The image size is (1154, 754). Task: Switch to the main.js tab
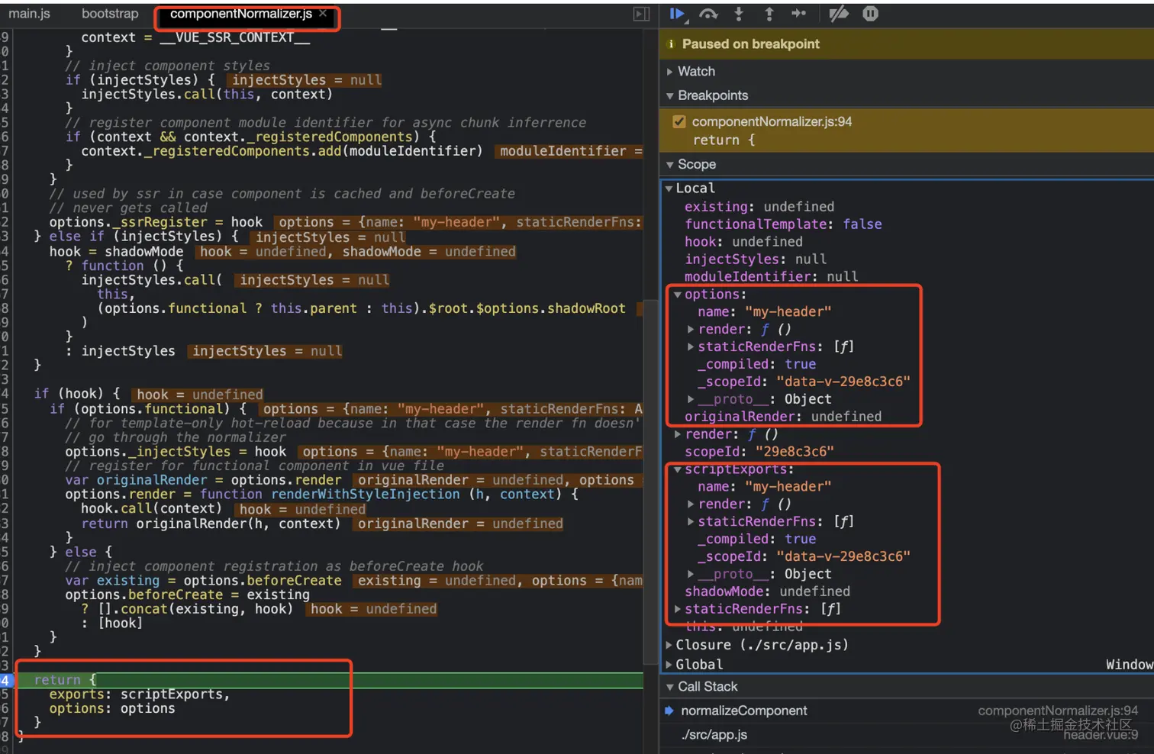(x=29, y=14)
